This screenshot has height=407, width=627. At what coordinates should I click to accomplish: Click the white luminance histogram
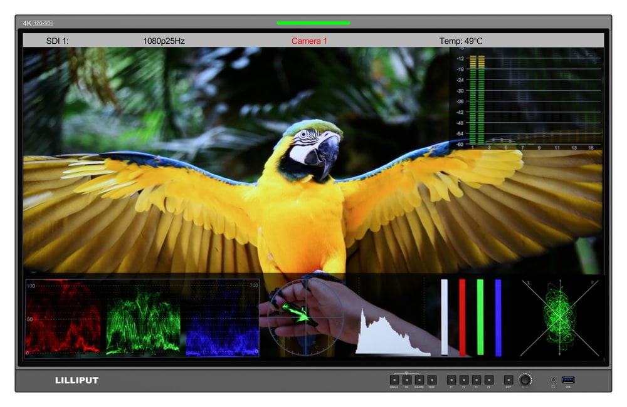tap(393, 332)
